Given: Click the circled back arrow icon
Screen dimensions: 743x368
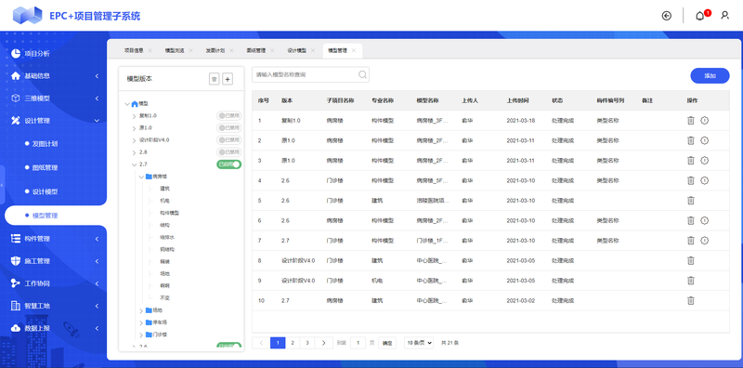Looking at the screenshot, I should pos(666,16).
